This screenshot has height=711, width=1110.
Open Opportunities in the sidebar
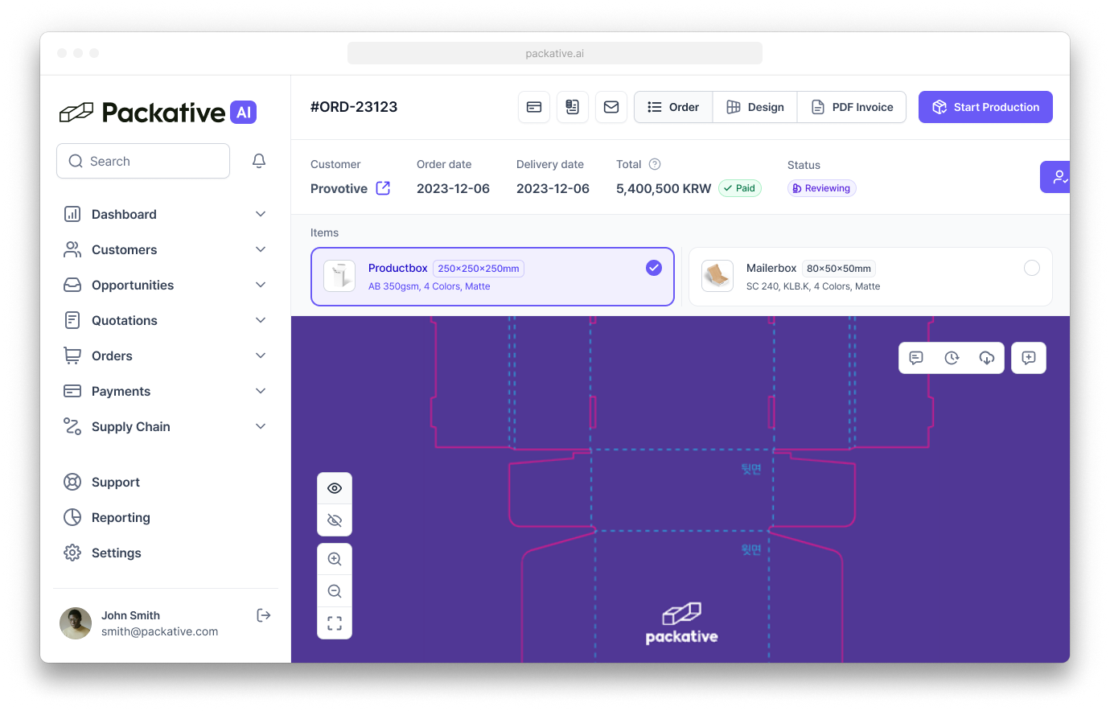point(166,285)
